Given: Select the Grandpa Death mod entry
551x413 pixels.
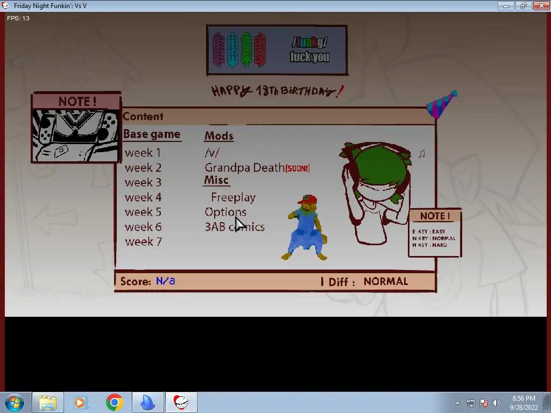Looking at the screenshot, I should (x=257, y=168).
